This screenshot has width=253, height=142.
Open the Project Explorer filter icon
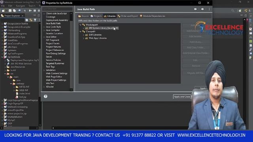(x=35, y=20)
